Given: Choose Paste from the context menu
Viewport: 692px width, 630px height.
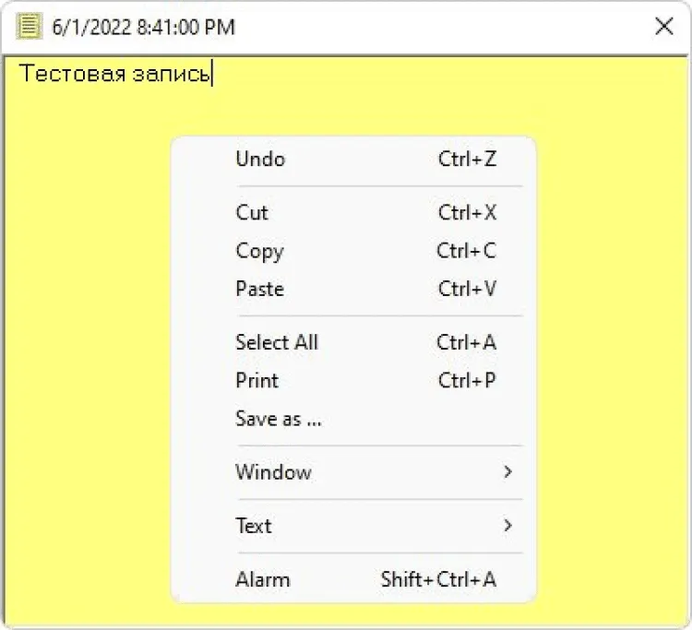Looking at the screenshot, I should coord(259,289).
